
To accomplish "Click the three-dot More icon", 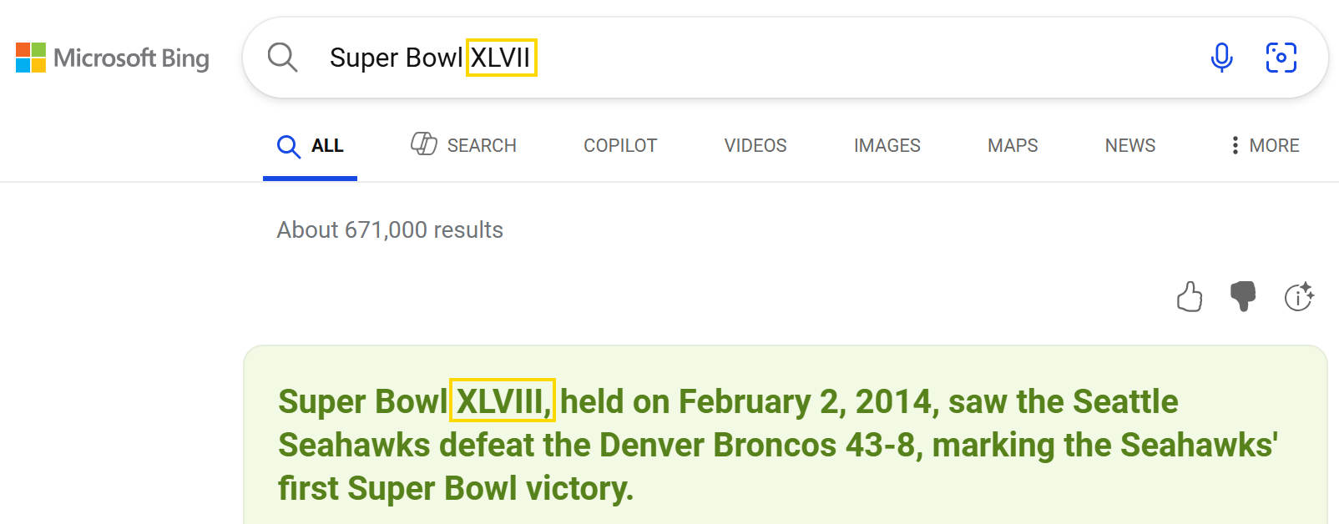I will 1235,145.
